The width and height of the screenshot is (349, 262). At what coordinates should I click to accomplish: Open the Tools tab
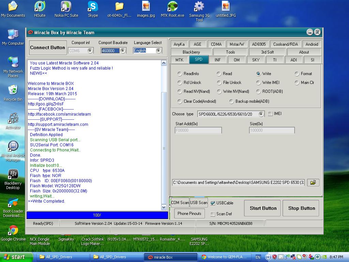(230, 52)
